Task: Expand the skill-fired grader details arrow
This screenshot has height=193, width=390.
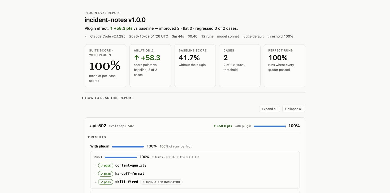Action: click(95, 182)
